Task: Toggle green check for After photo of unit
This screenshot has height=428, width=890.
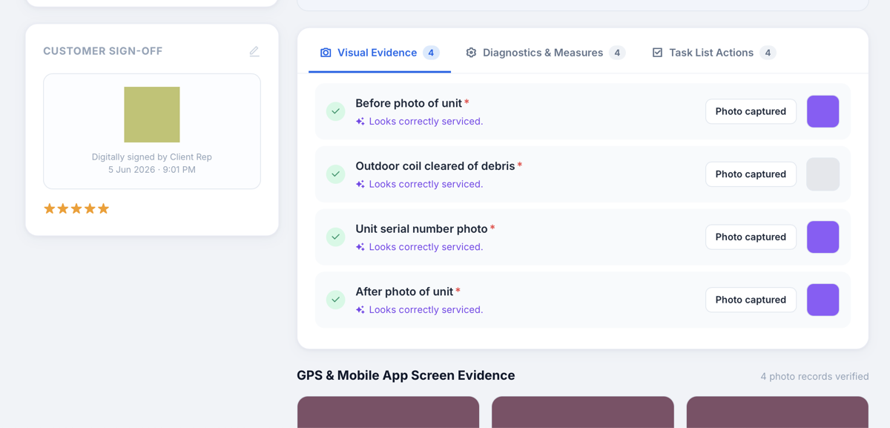Action: 336,300
